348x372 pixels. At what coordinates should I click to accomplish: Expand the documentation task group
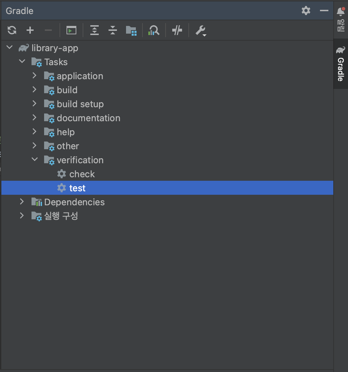(34, 117)
